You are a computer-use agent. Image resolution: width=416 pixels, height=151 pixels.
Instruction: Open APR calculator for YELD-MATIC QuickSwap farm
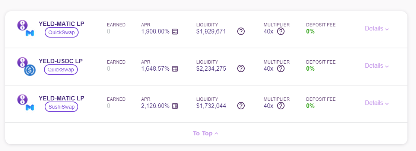(175, 32)
